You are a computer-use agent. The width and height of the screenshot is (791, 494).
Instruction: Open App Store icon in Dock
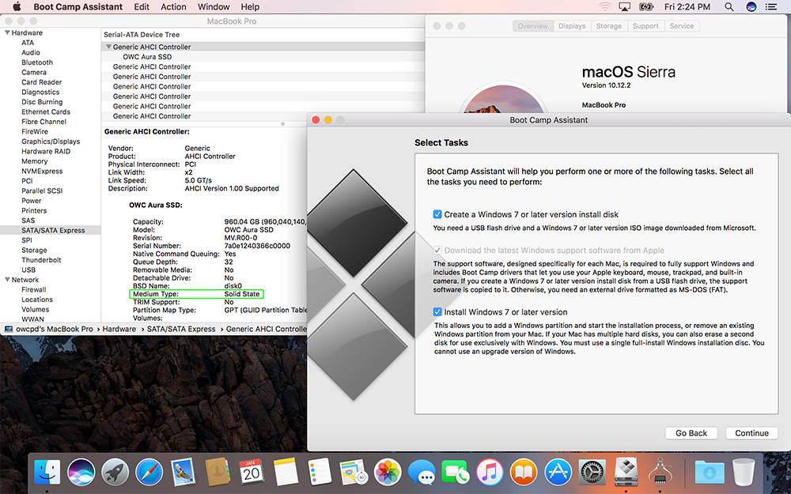(558, 473)
